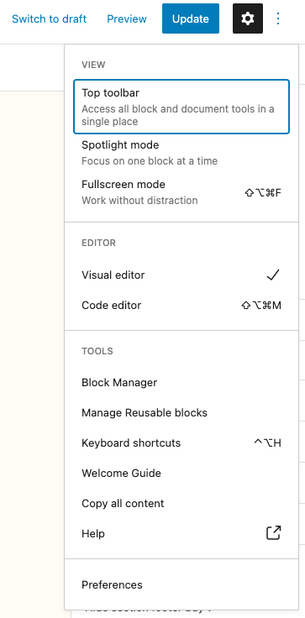Click the external link icon beside Help
Image resolution: width=305 pixels, height=618 pixels.
(273, 533)
